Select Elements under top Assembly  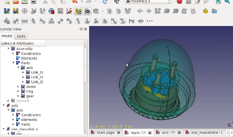pos(29,58)
